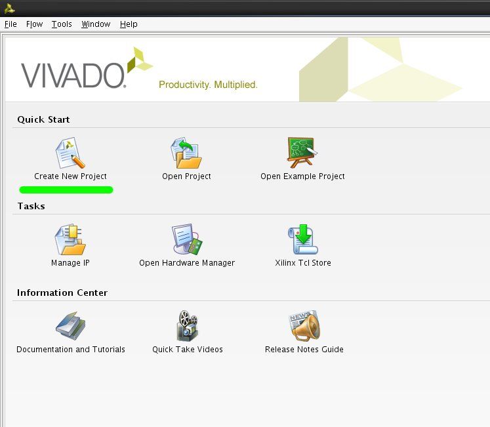This screenshot has height=427, width=490.
Task: Click the Xilinx Tcl Store text link
Action: coord(303,263)
